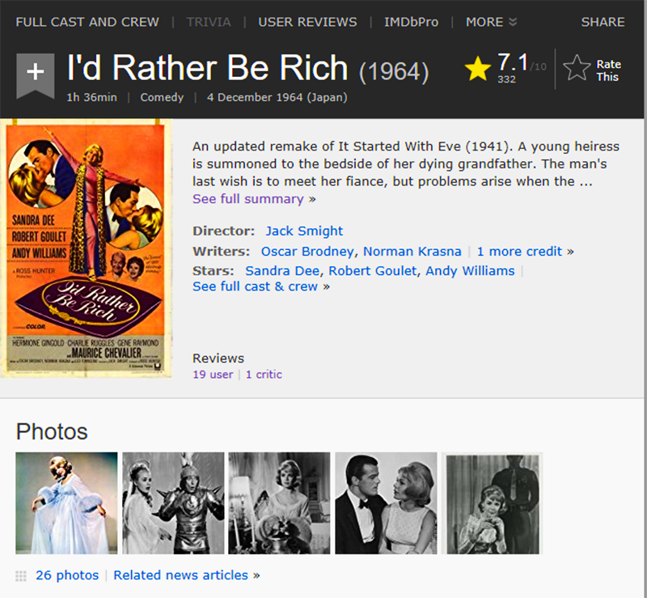Open writer Oscar Brodney's page
Image resolution: width=647 pixels, height=598 pixels.
point(307,252)
